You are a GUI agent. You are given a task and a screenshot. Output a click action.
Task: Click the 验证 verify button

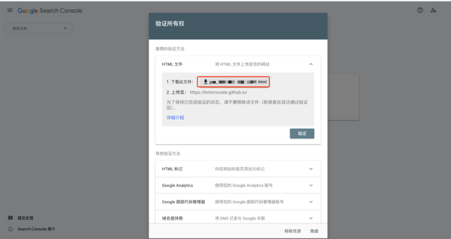tap(302, 133)
